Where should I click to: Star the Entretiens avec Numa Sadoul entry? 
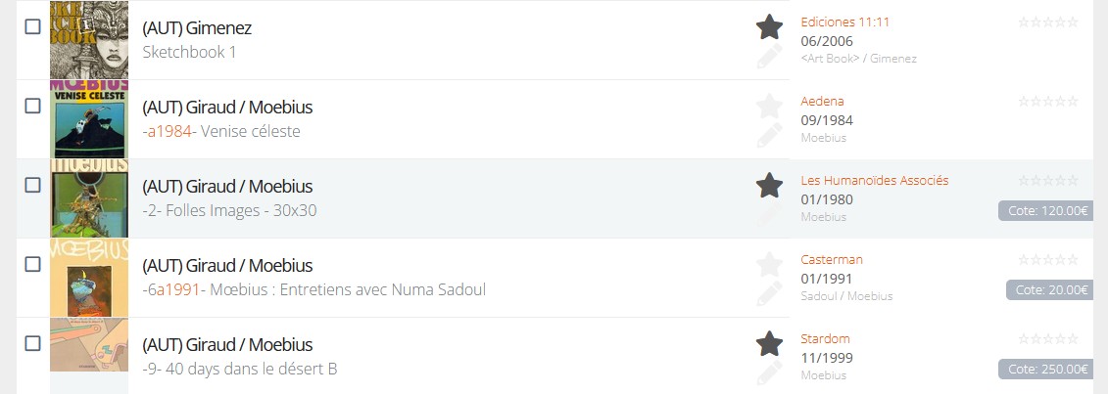point(769,264)
